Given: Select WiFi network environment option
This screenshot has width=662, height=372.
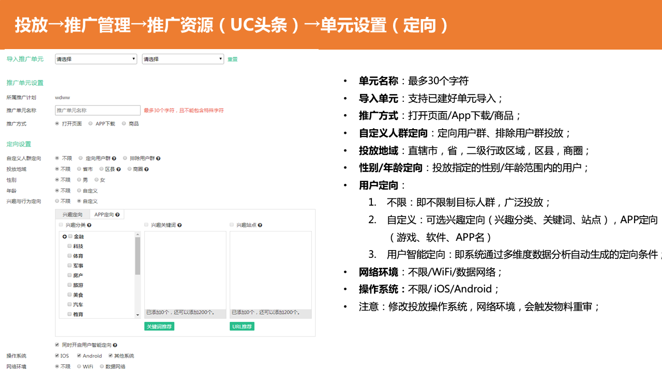Looking at the screenshot, I should pos(79,366).
